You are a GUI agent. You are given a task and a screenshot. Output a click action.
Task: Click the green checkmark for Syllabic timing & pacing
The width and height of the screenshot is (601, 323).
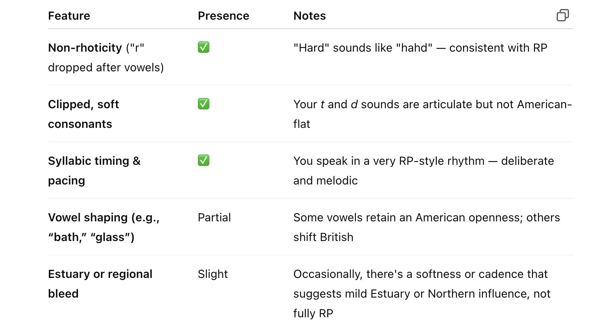tap(203, 160)
